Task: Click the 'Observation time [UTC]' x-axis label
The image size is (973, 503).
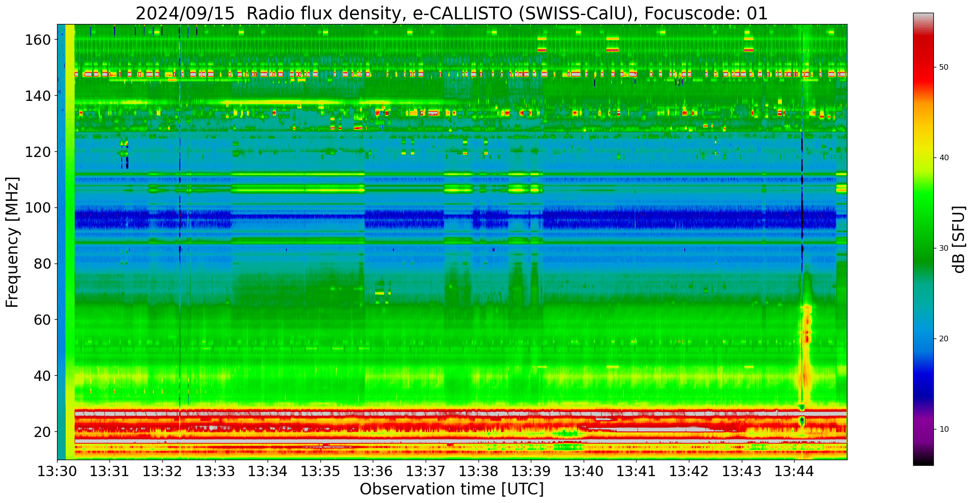Action: pos(452,489)
